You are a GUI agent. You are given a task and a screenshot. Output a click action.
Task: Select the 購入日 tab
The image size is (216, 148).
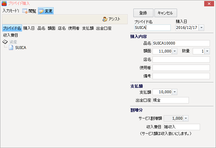[x=29, y=28]
